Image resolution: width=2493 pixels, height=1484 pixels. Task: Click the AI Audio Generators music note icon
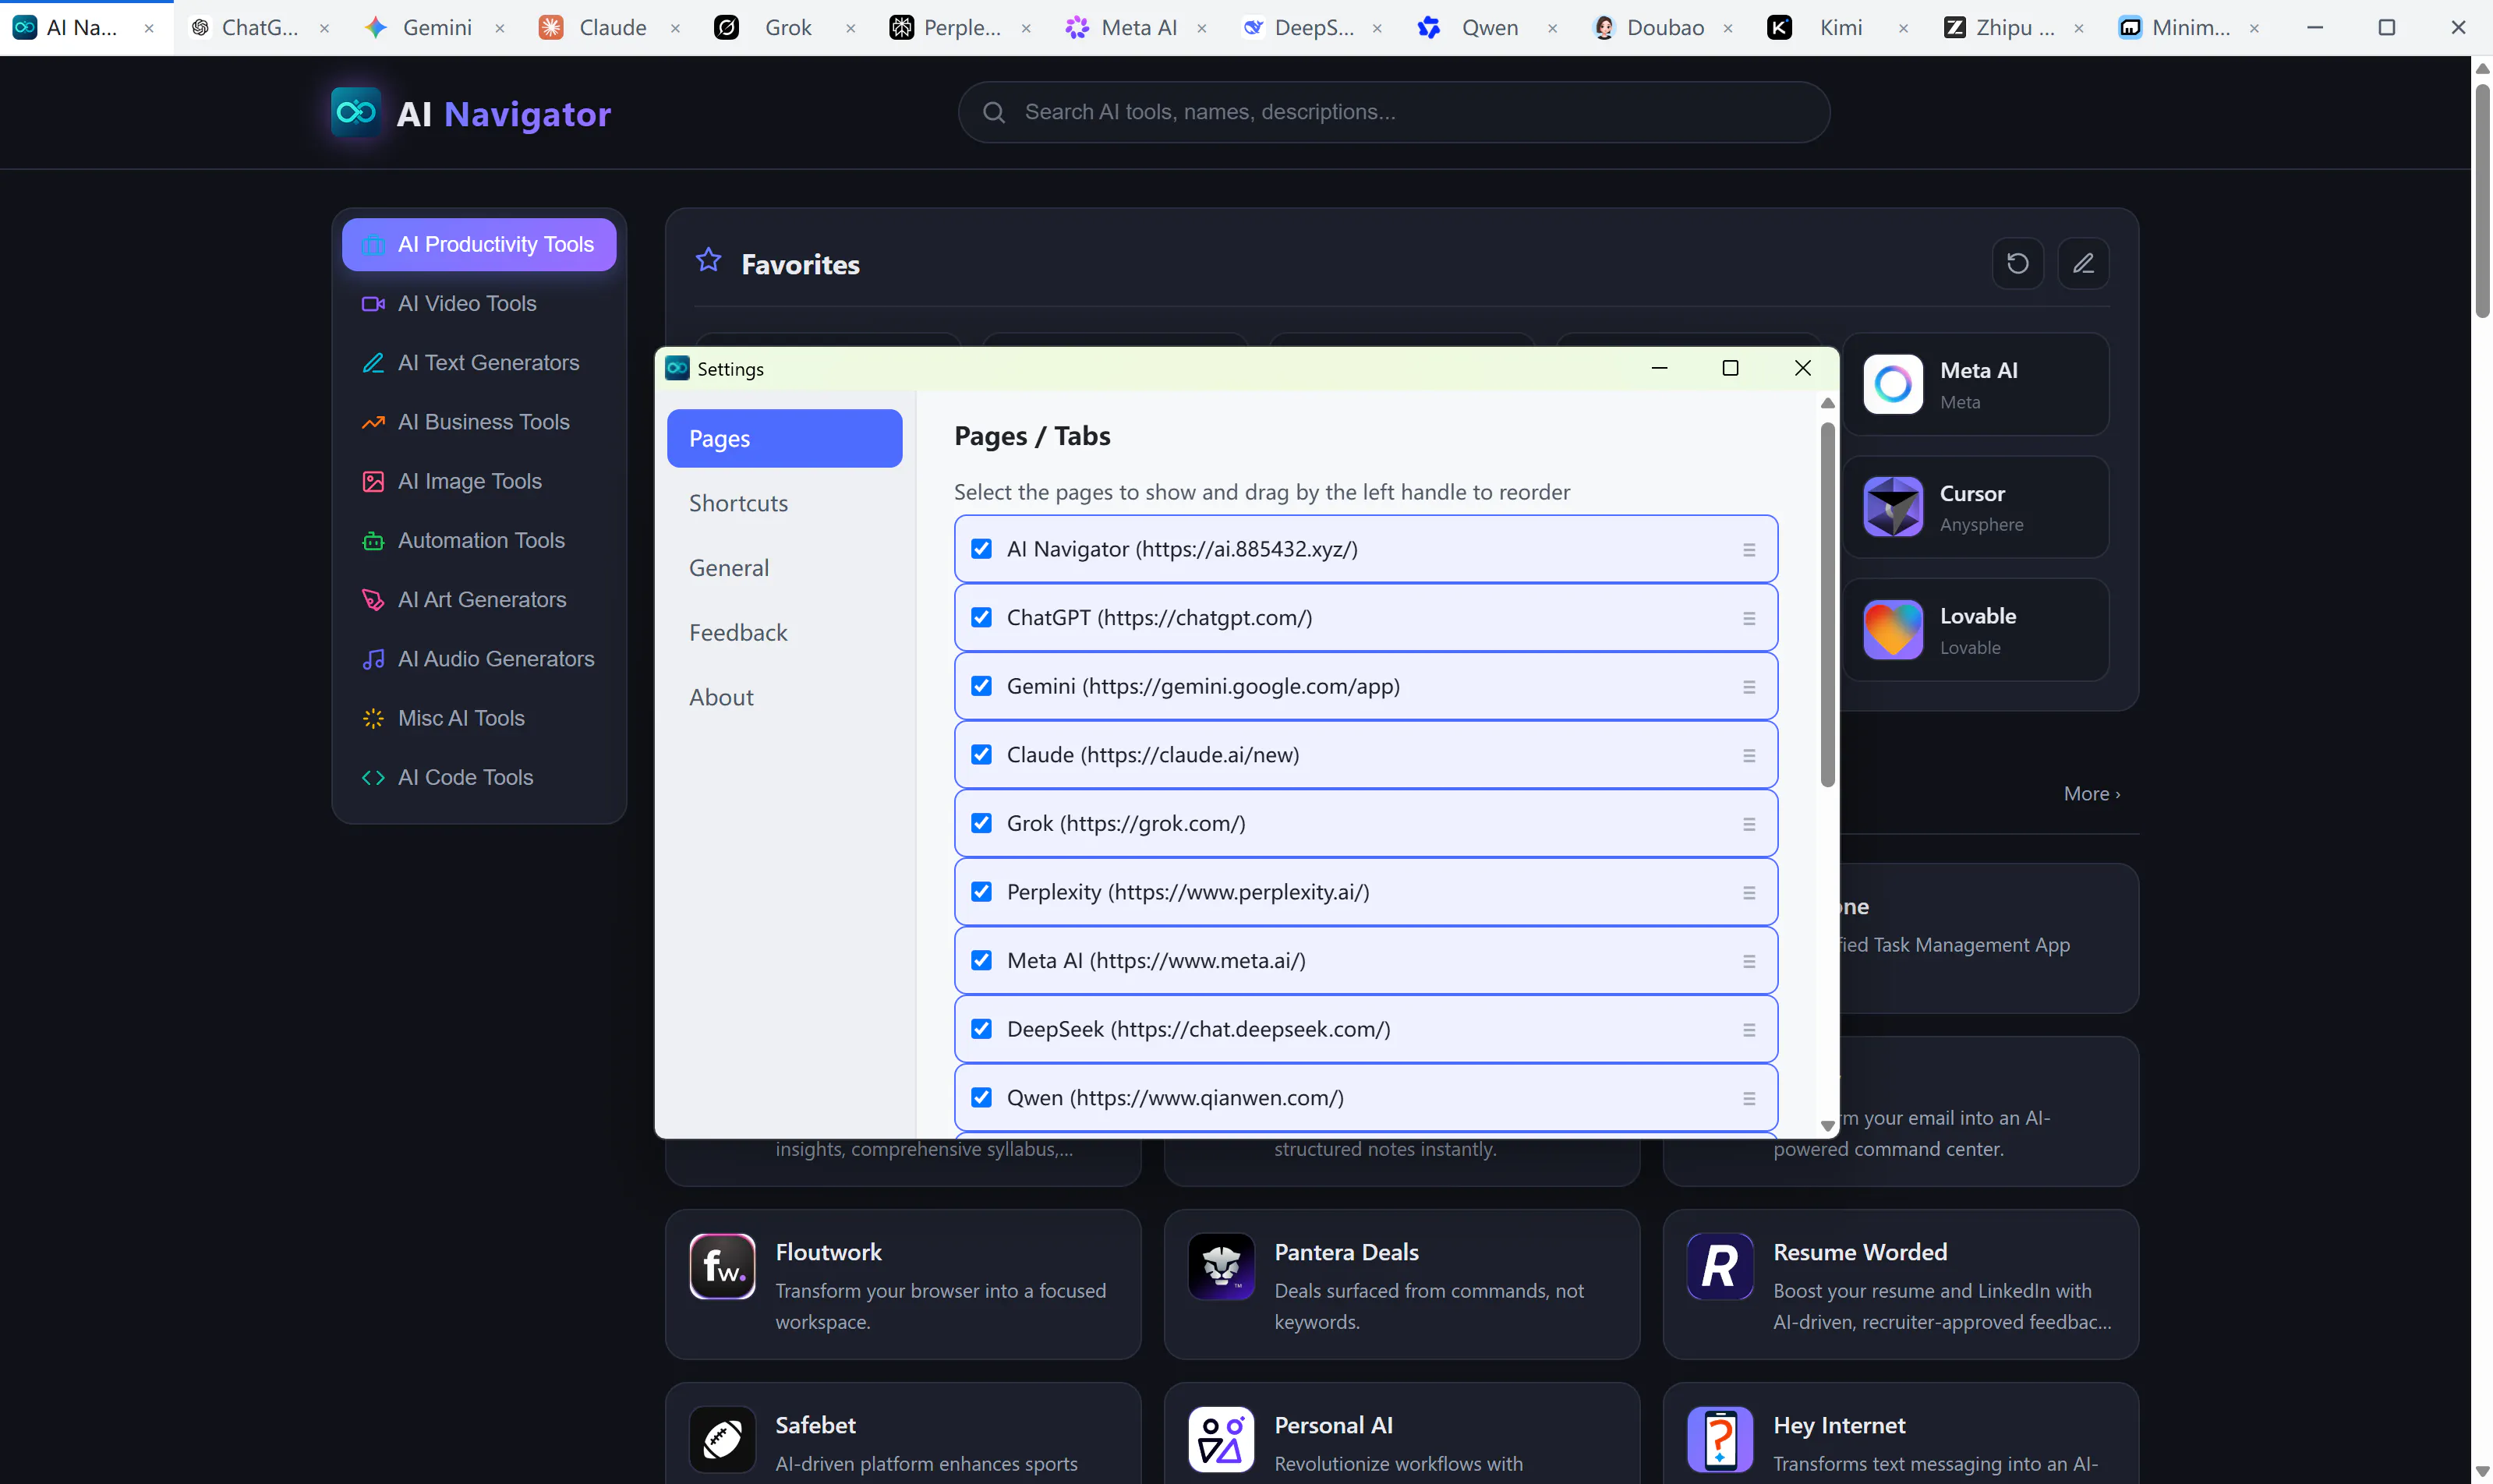click(x=373, y=659)
